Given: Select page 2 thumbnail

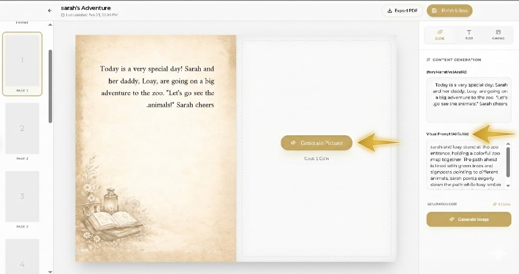Looking at the screenshot, I should click(22, 129).
